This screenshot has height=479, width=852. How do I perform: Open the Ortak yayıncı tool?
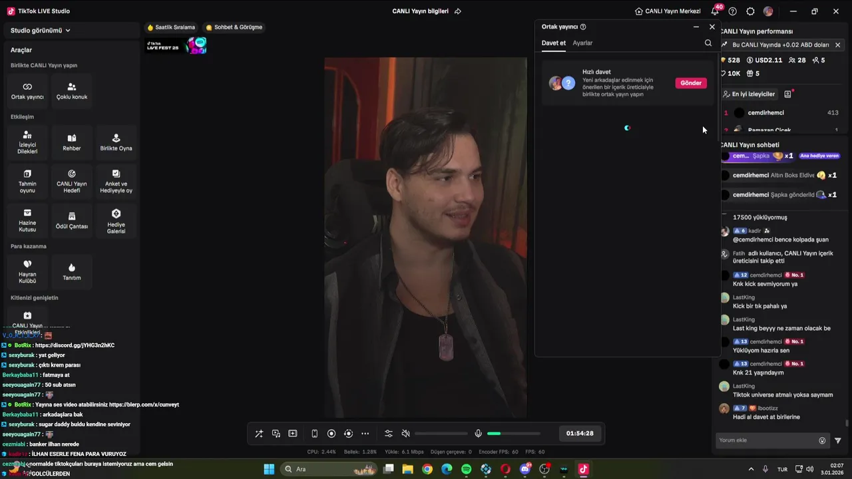[27, 91]
